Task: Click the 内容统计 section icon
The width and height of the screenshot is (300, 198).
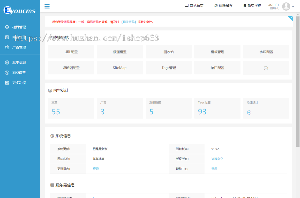Action: click(x=50, y=91)
